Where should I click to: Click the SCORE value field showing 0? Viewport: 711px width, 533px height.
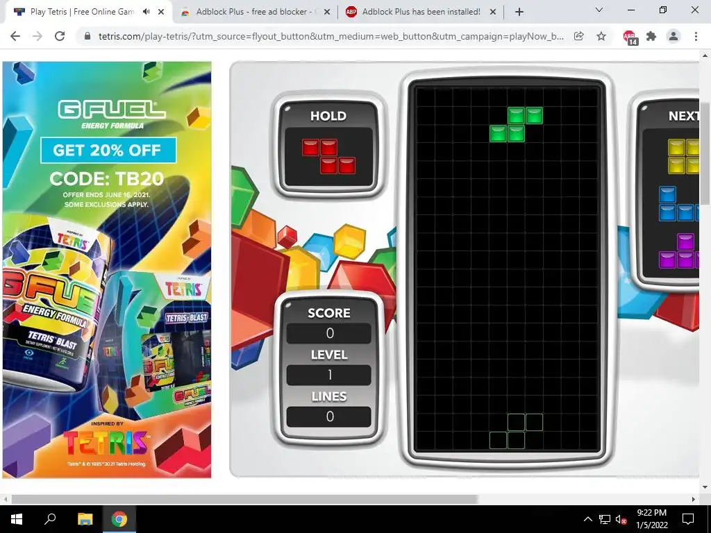329,333
